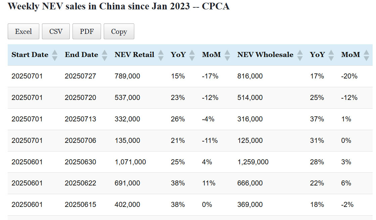The image size is (376, 220).
Task: Click the page title heading text
Action: tap(119, 6)
